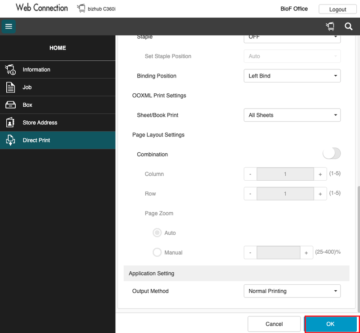Click the Application Setting header
Image resolution: width=360 pixels, height=333 pixels.
(x=236, y=273)
